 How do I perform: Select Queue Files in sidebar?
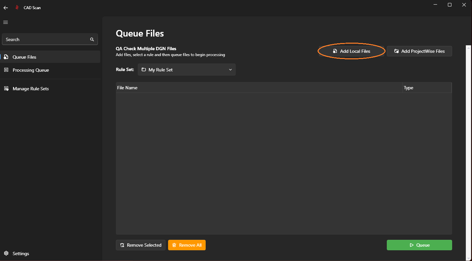24,57
